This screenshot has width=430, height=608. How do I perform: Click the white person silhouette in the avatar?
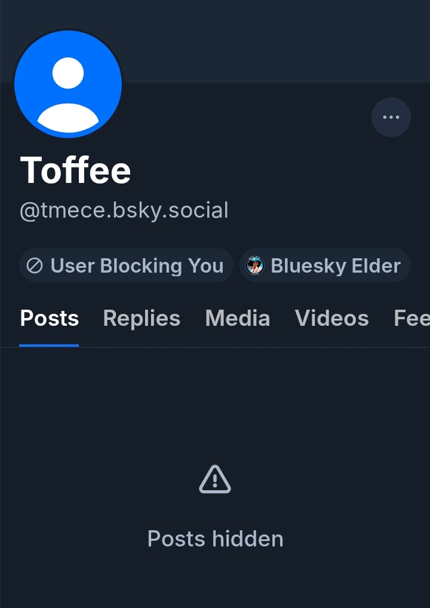click(68, 94)
